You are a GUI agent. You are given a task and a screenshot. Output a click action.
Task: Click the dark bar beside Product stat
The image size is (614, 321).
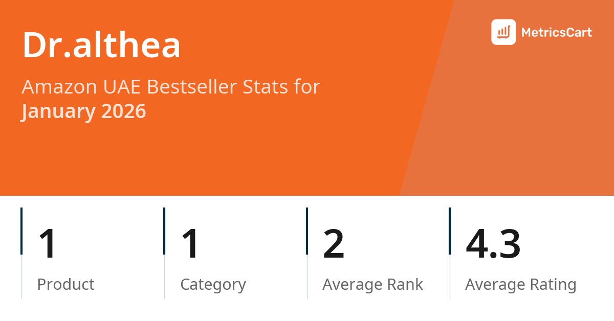pos(21,231)
